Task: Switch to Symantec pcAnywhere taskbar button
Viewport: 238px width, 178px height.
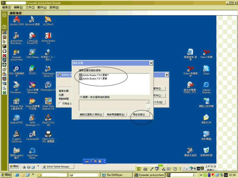Action: coord(149,175)
